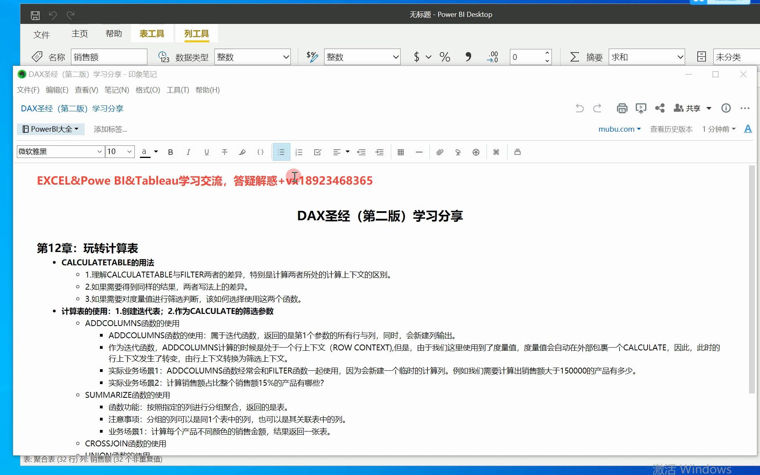Increase decimal places stepper up arrow
The image size is (760, 475).
(547, 53)
